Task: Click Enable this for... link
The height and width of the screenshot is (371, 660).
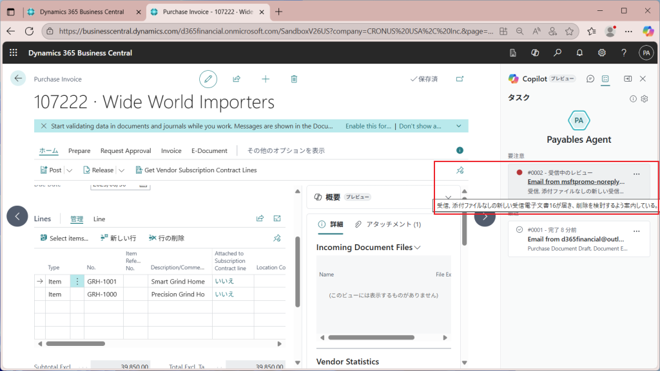Action: click(x=368, y=126)
